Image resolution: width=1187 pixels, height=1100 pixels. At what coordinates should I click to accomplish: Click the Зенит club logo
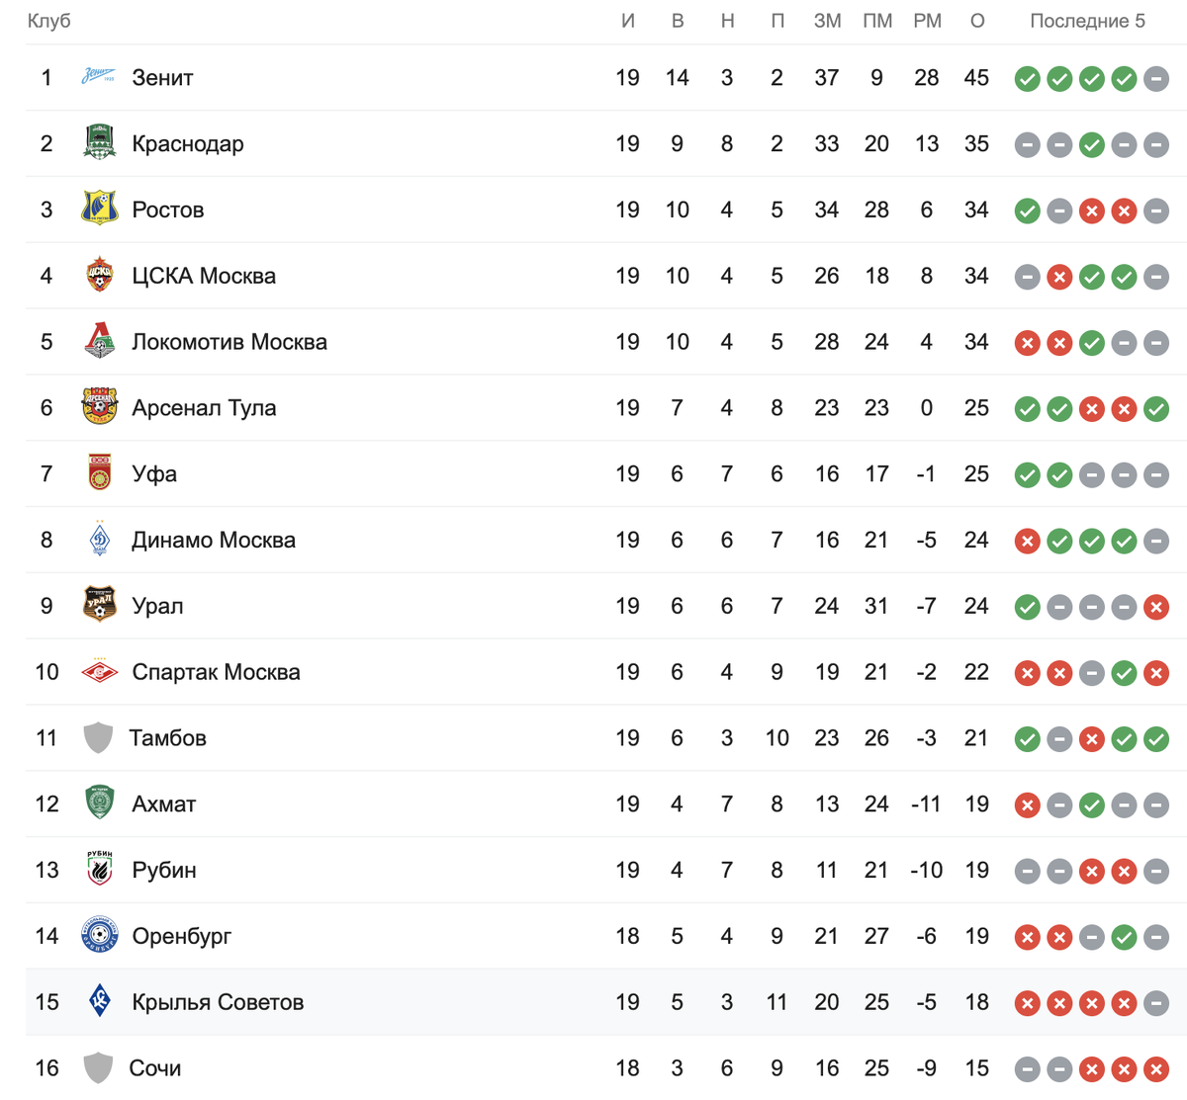(x=98, y=77)
